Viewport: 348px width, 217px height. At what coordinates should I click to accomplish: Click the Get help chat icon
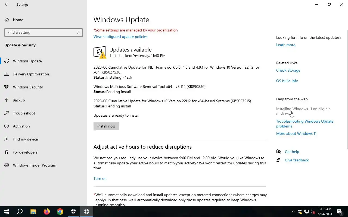278,152
